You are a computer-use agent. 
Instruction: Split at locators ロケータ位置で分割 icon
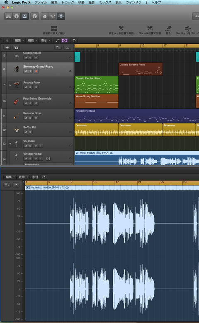point(150,29)
